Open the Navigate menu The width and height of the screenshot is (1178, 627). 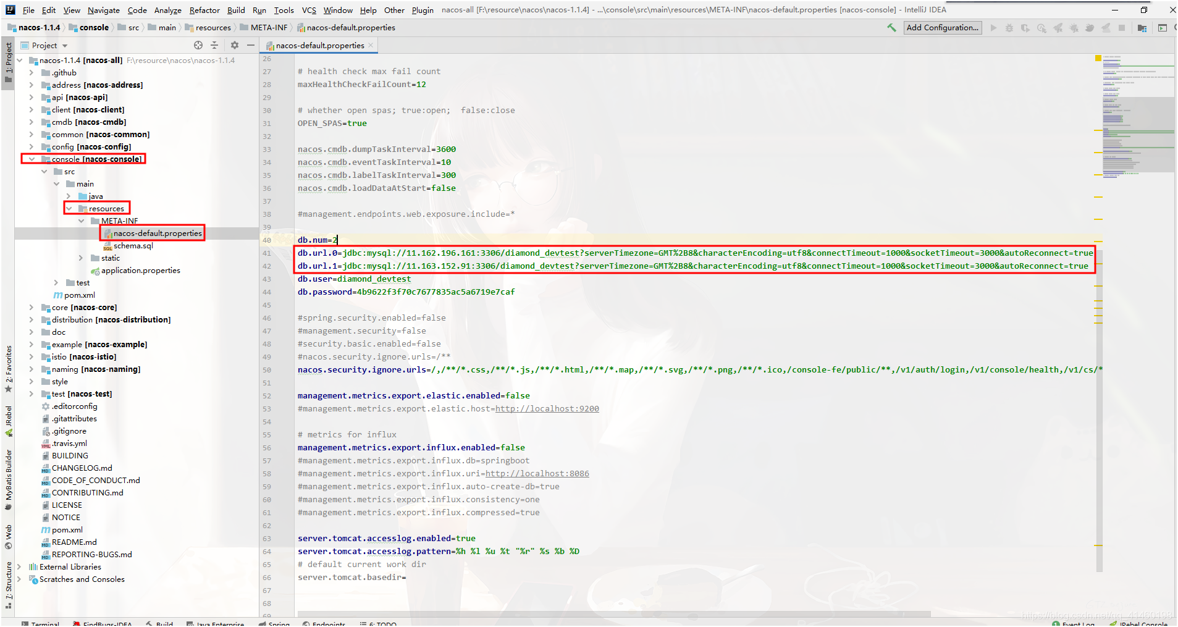coord(104,10)
